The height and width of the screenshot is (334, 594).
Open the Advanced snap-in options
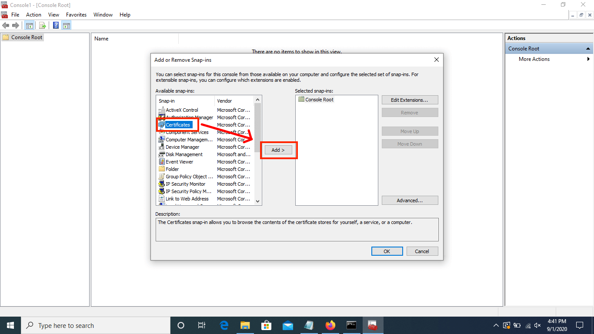[410, 200]
